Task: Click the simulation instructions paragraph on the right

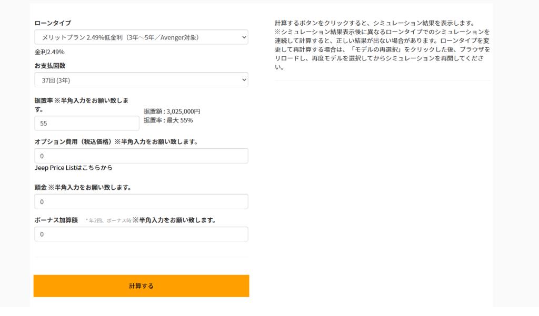Action: [x=382, y=45]
